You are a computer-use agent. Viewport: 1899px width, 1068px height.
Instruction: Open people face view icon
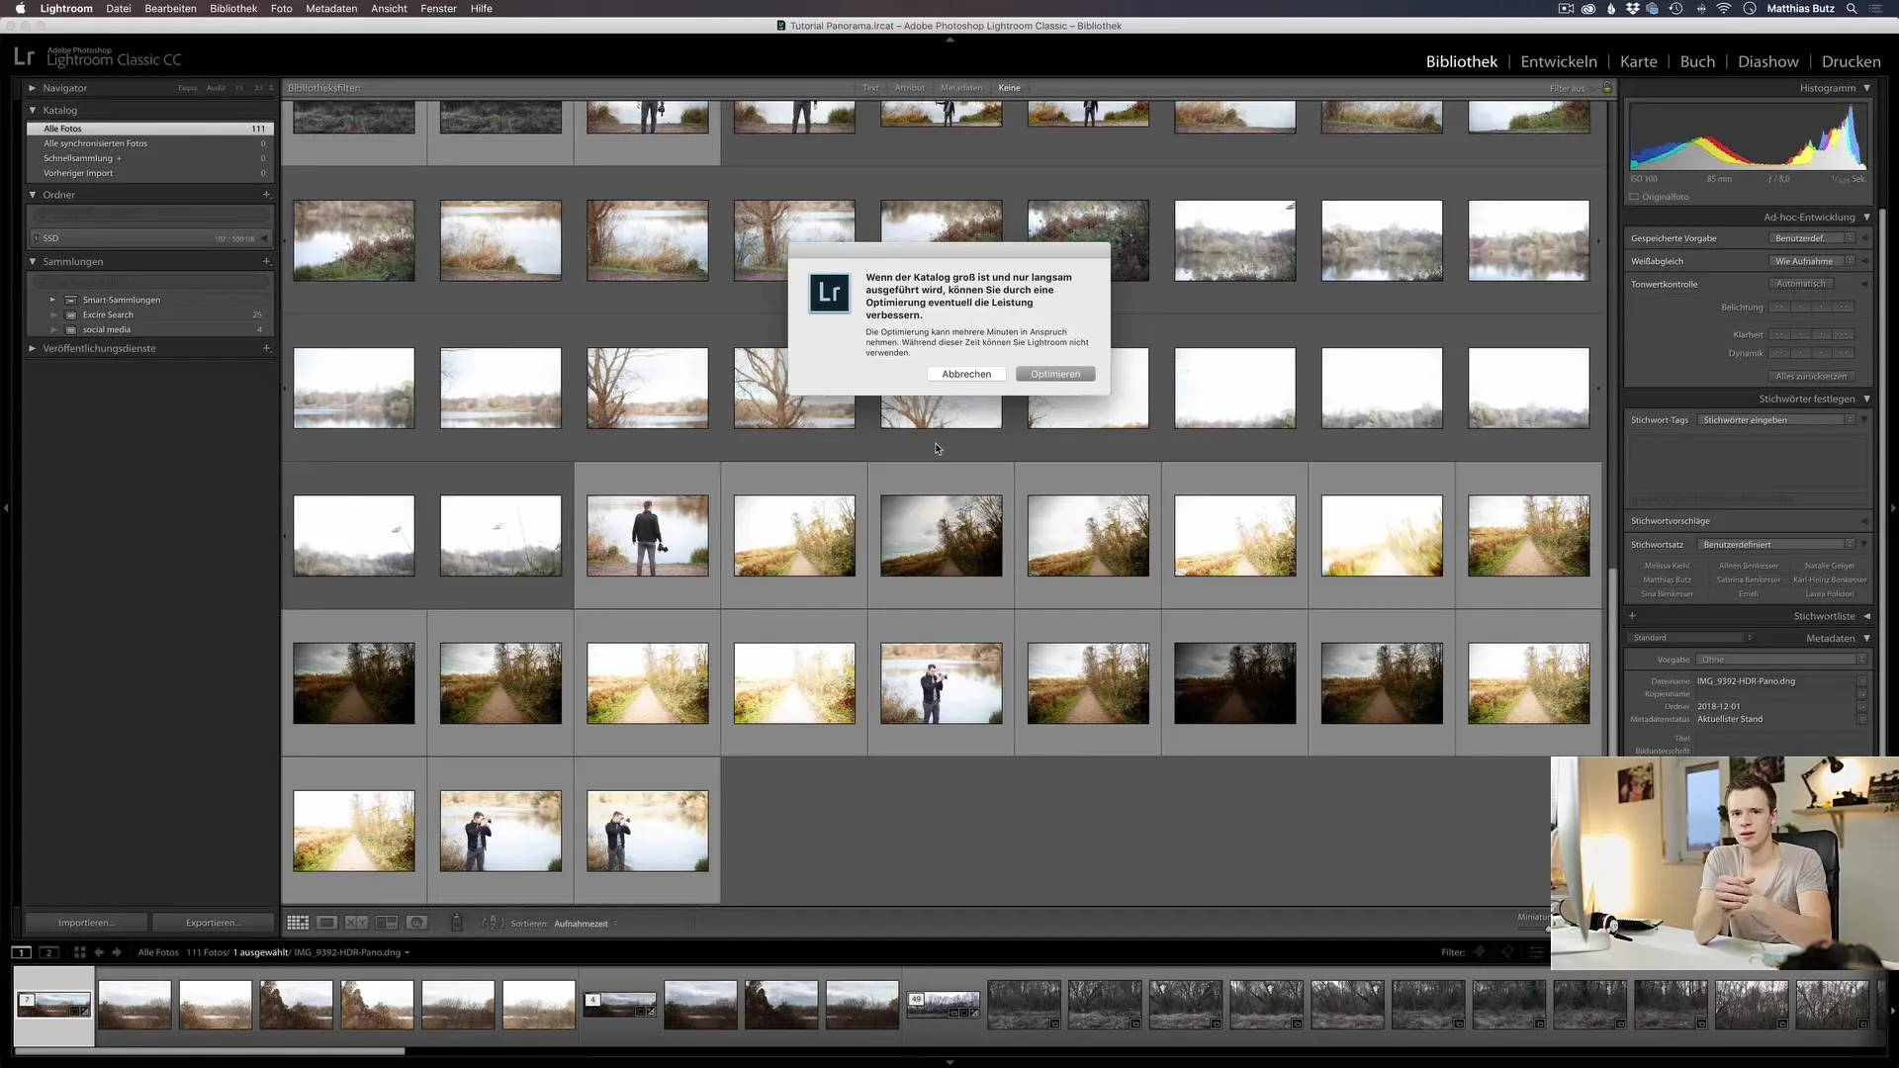click(417, 923)
